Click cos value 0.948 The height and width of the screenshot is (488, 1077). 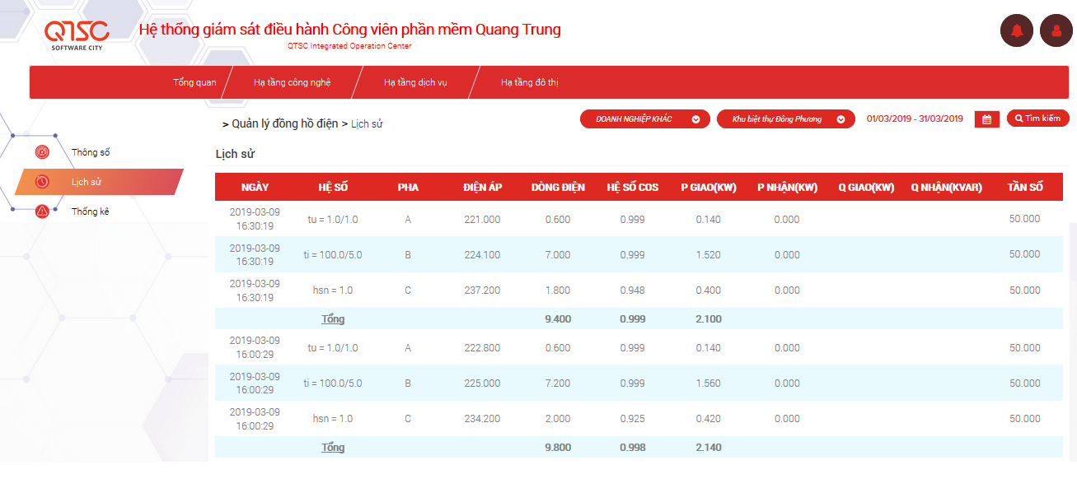click(x=633, y=290)
